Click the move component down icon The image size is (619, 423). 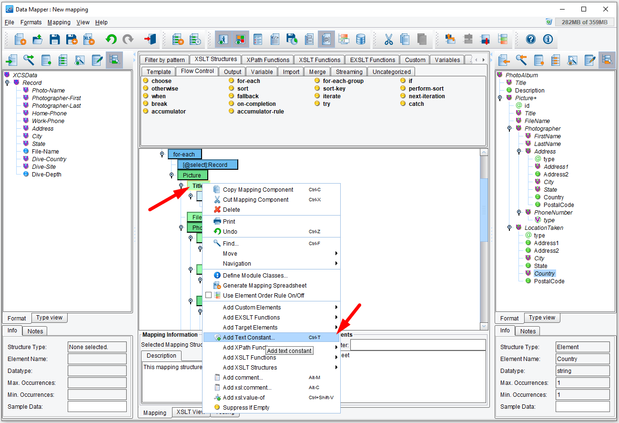(x=485, y=39)
